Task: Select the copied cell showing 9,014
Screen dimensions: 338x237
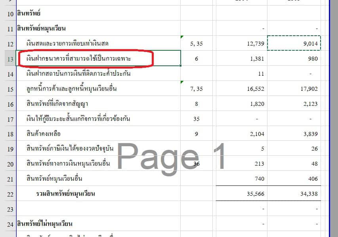Action: click(x=294, y=44)
